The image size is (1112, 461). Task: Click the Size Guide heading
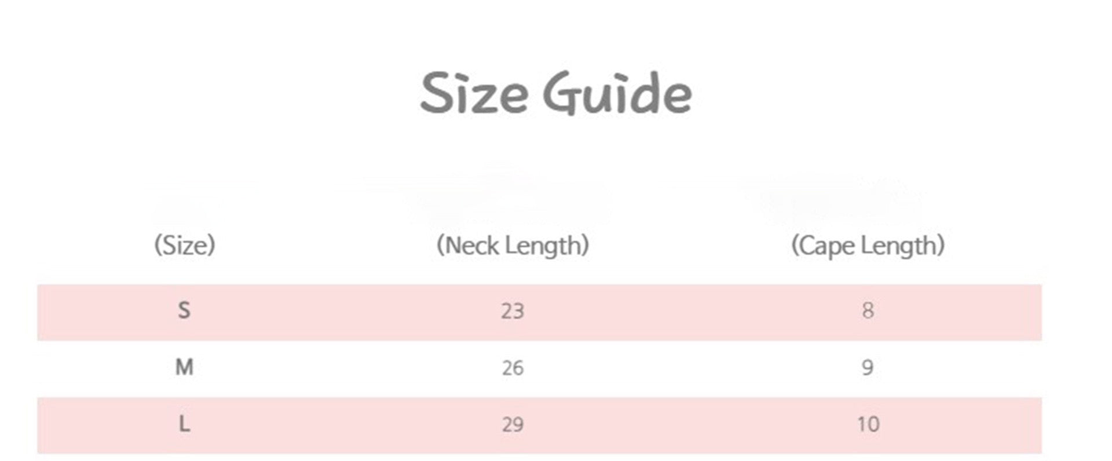(x=556, y=93)
